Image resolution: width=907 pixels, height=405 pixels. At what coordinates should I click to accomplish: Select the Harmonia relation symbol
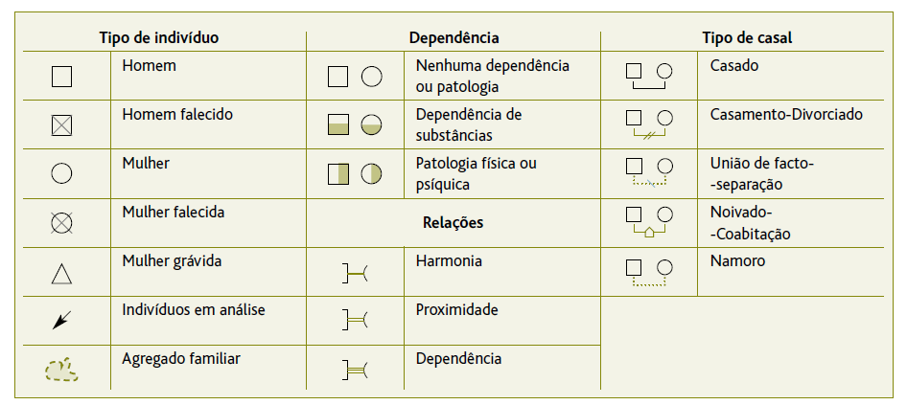point(355,275)
